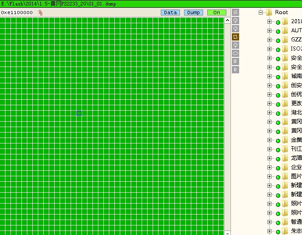Select the Root label in the tree

click(282, 12)
